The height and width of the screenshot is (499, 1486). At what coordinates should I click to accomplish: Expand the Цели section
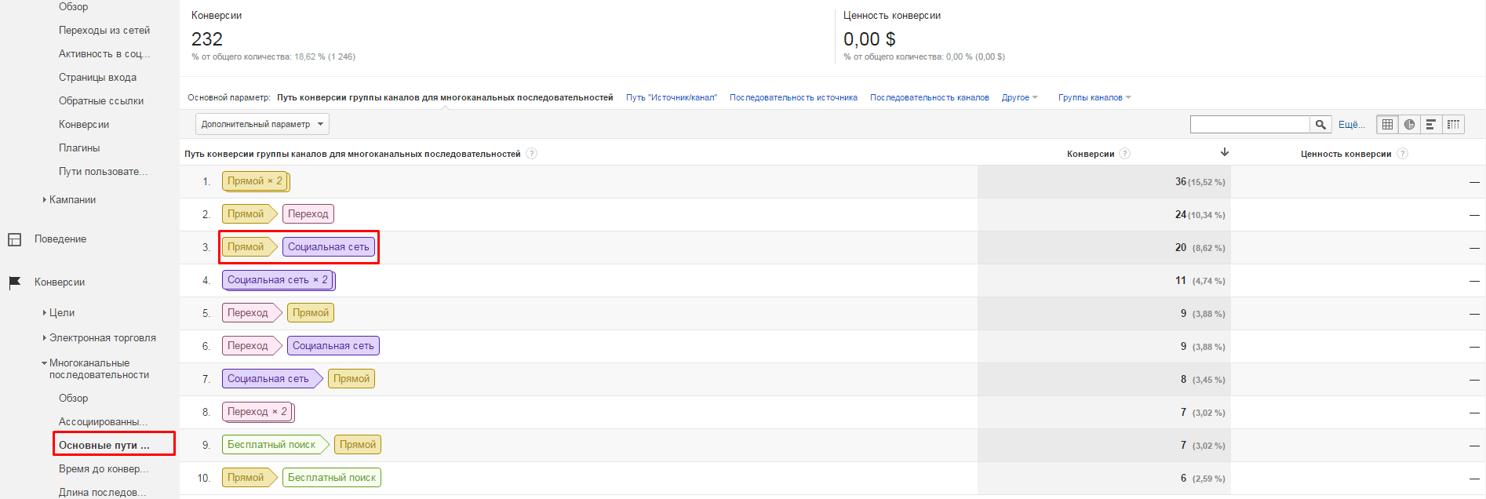[45, 313]
